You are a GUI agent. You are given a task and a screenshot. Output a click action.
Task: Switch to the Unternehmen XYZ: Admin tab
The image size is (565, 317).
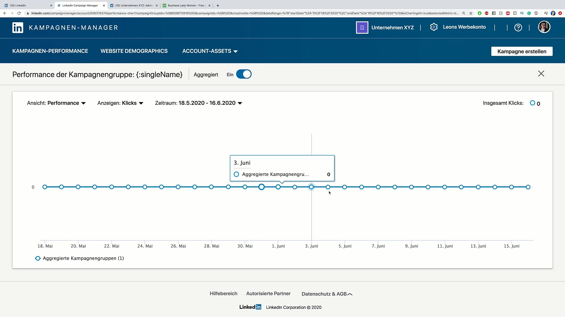tap(134, 5)
